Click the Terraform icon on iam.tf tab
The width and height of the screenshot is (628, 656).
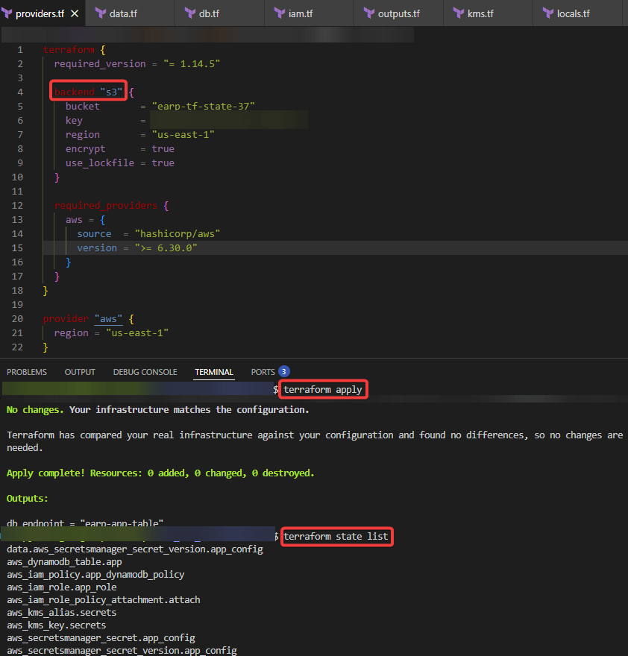[279, 13]
